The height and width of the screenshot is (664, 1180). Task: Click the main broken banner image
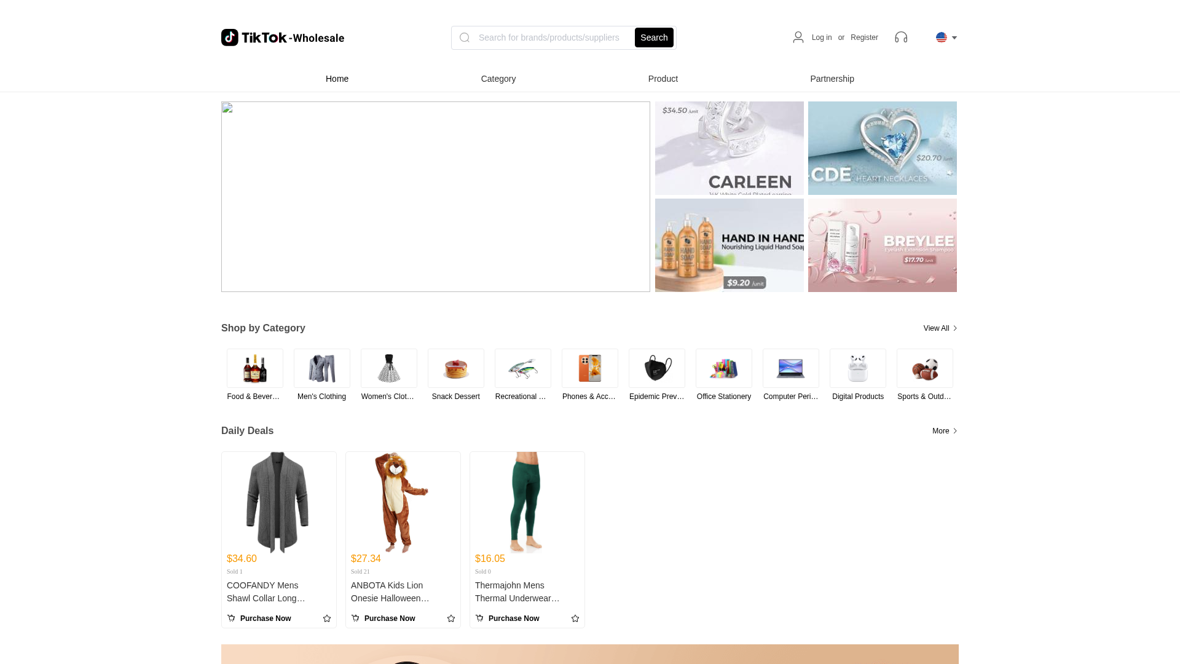[x=436, y=197]
